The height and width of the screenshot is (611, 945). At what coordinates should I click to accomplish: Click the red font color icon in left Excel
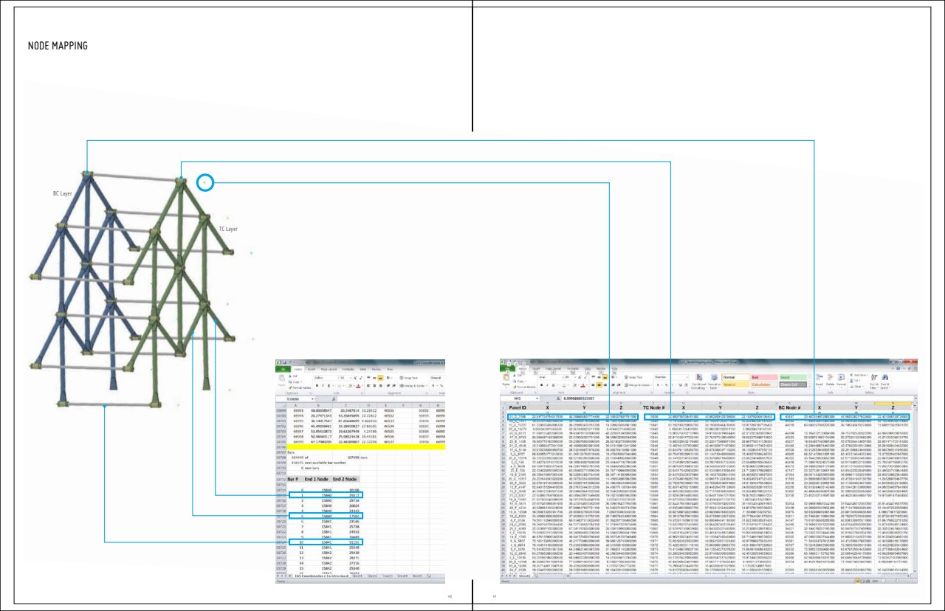click(x=357, y=385)
